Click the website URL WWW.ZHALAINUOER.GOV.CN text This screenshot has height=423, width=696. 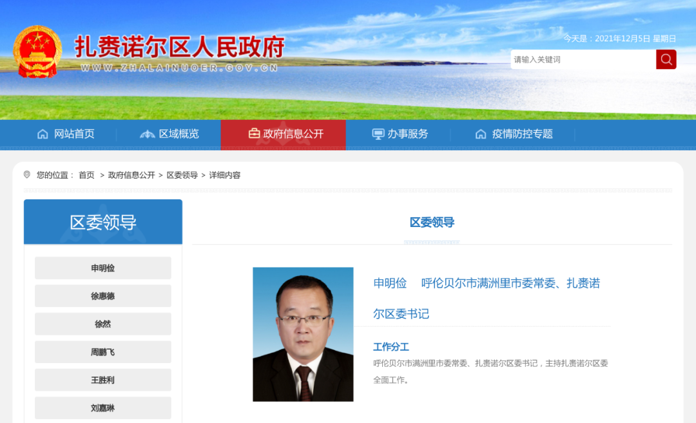coord(179,68)
